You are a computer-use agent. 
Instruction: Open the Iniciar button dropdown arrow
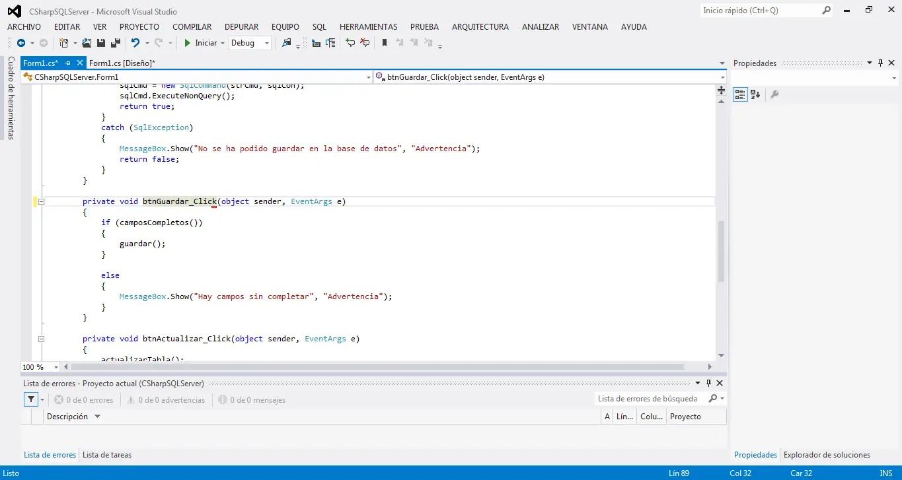(x=222, y=43)
